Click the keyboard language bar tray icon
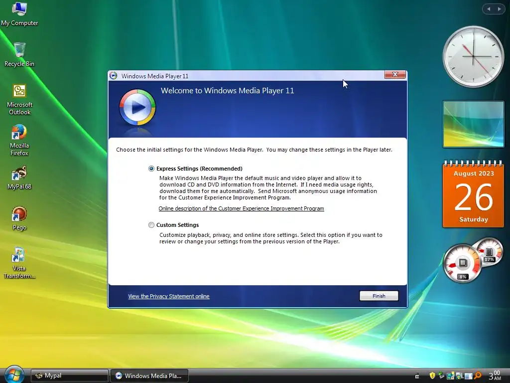Screen dimensions: 510x383 (x=417, y=376)
